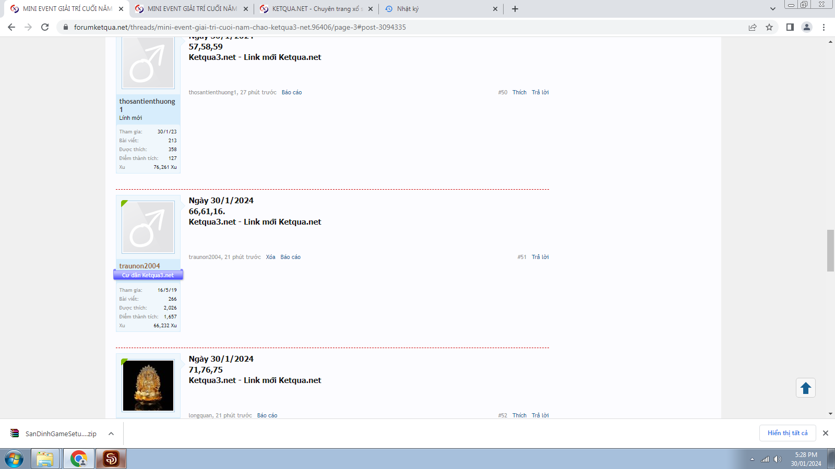Open Google Chrome from the taskbar

79,459
